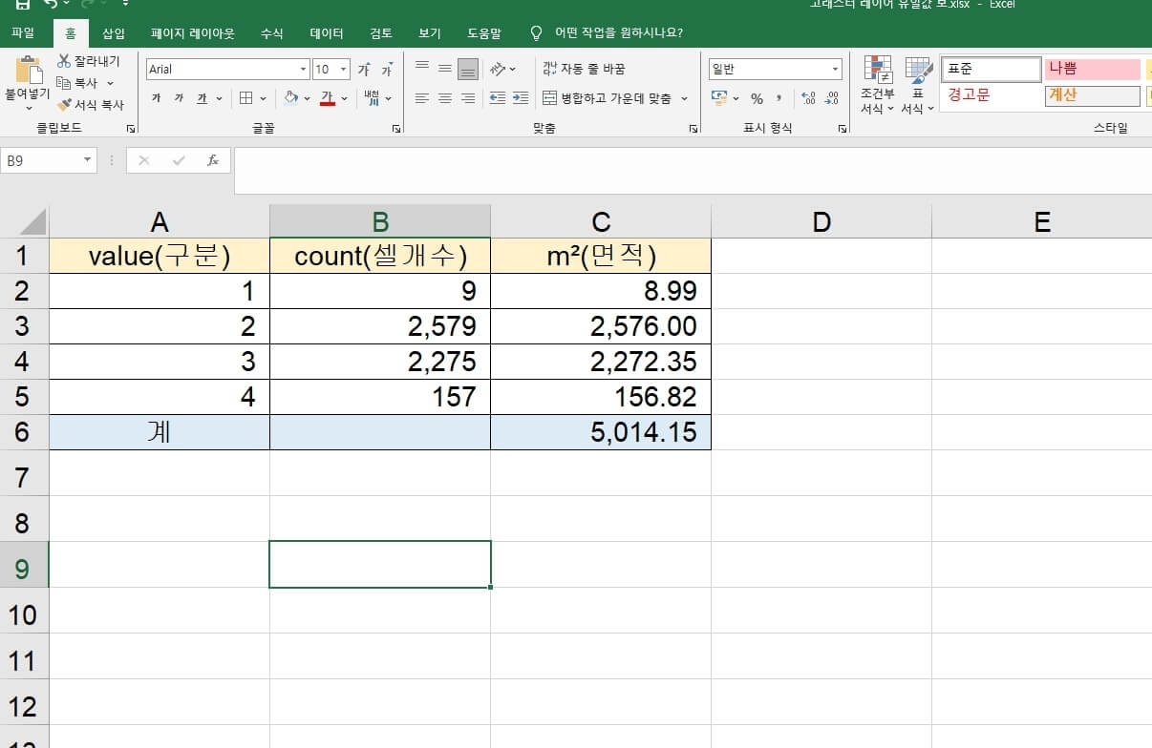Toggle underline formatting (가)
The width and height of the screenshot is (1152, 748).
202,98
